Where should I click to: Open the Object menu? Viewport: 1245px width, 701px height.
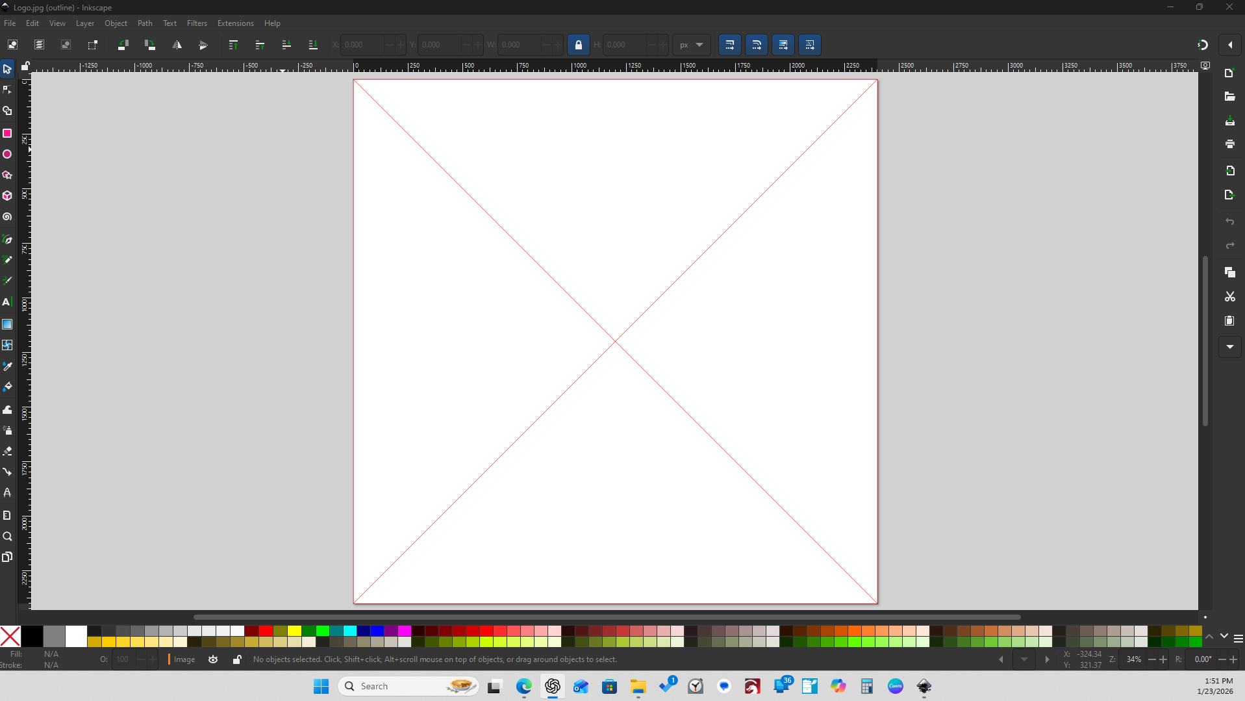pyautogui.click(x=116, y=23)
